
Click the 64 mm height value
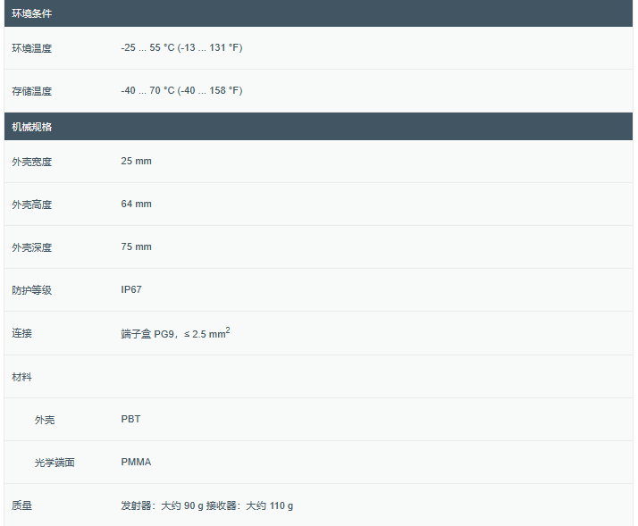tap(137, 204)
